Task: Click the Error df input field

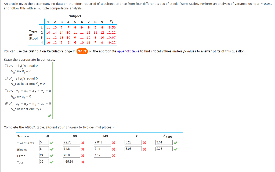Action: tap(44, 155)
